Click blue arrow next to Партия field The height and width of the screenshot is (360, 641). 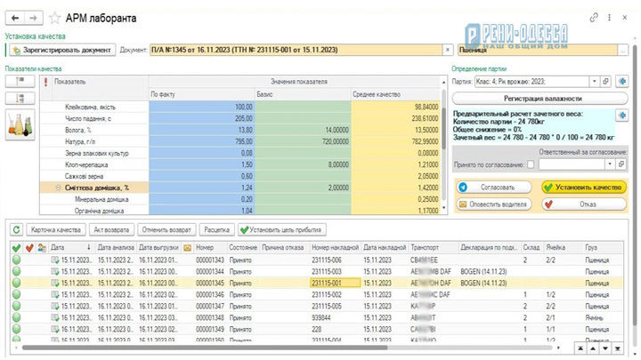[x=621, y=82]
